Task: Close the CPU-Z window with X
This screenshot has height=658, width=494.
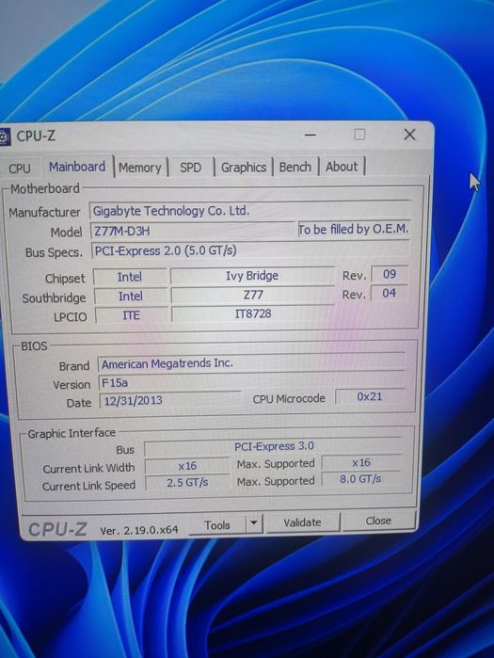Action: (409, 135)
